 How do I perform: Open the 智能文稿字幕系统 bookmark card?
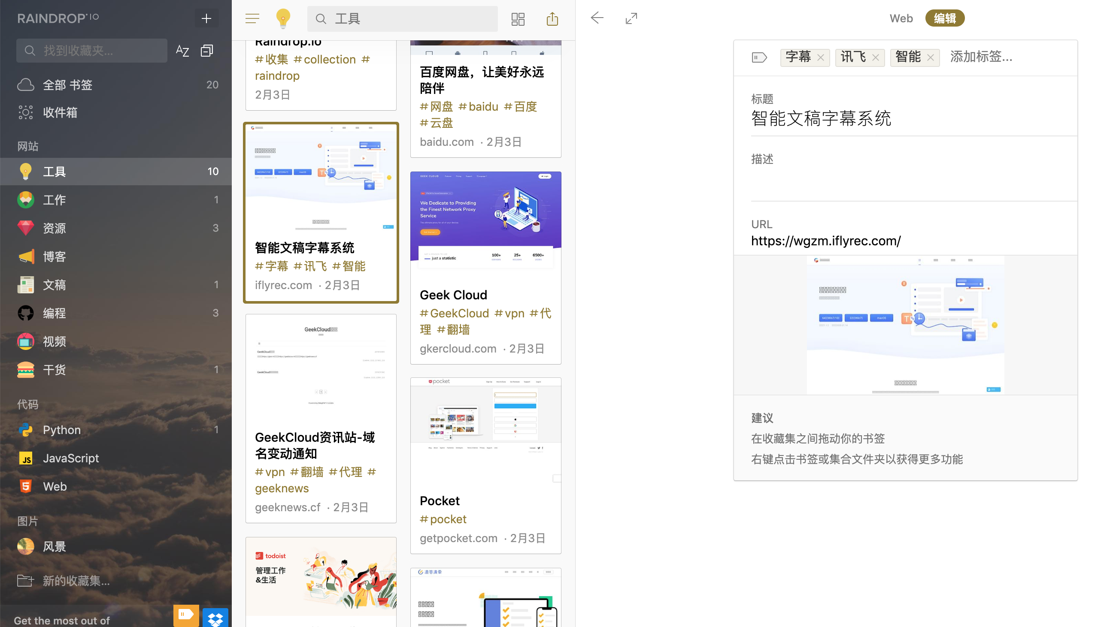[x=321, y=213]
